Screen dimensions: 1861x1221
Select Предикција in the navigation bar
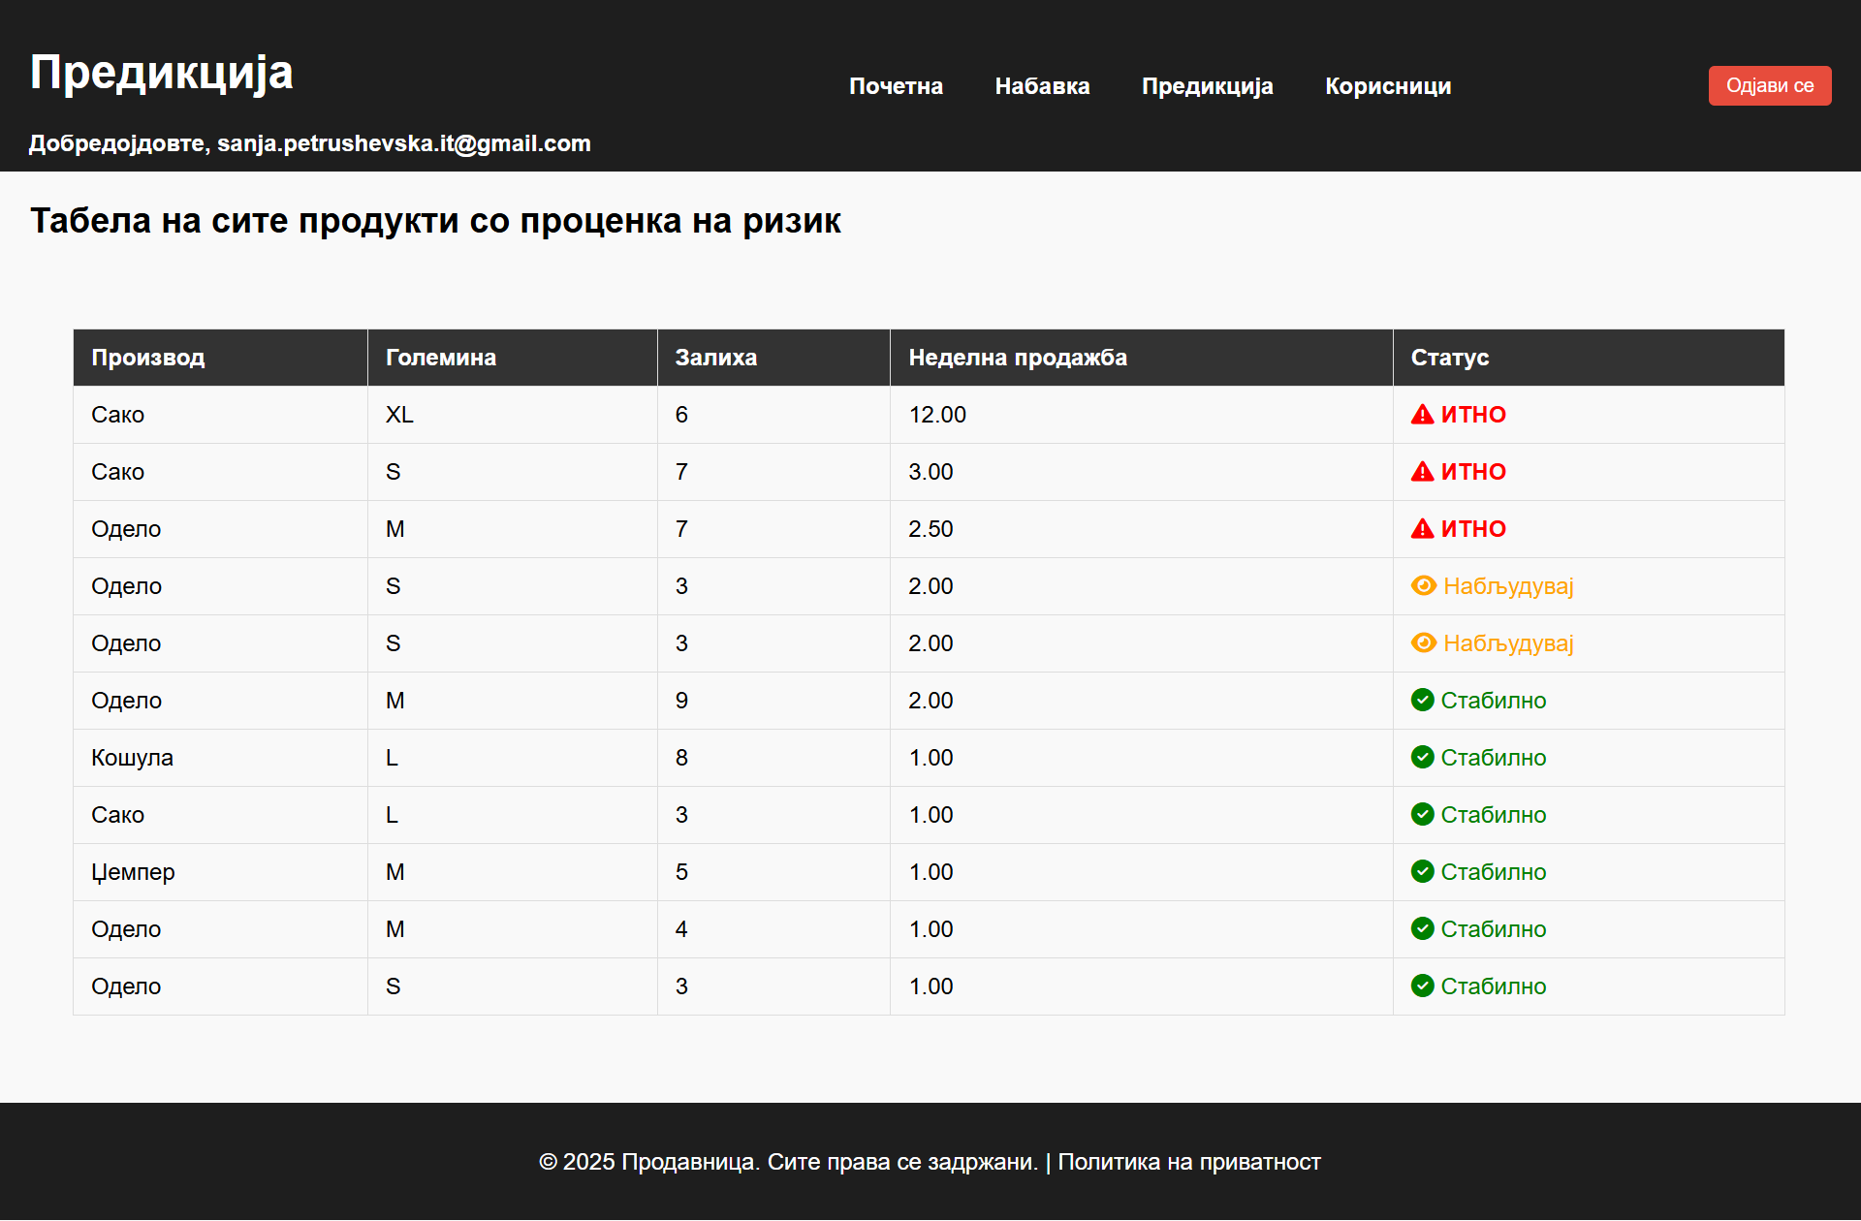point(1207,86)
